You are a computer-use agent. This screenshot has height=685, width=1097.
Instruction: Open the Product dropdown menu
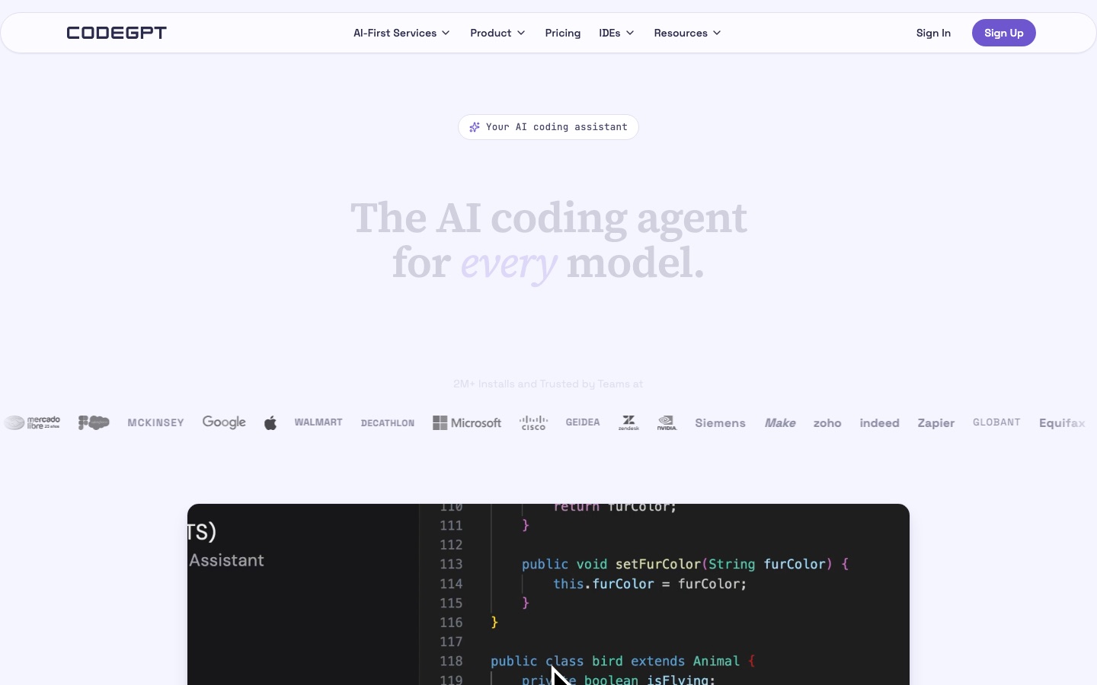pyautogui.click(x=497, y=33)
